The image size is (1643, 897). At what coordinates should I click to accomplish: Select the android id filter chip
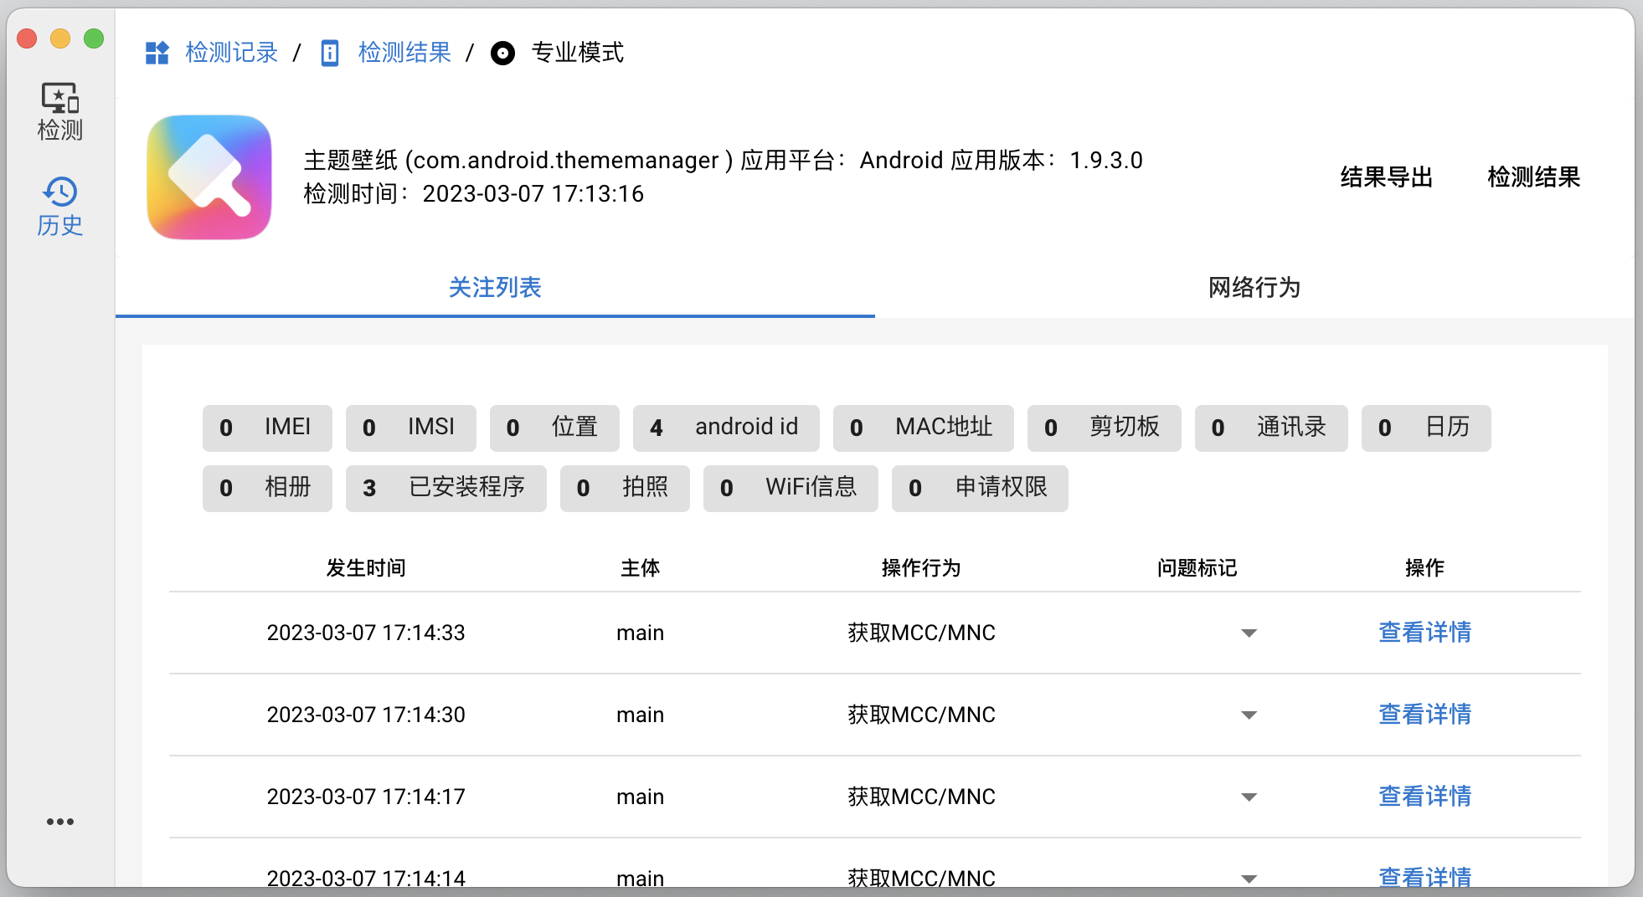click(726, 428)
